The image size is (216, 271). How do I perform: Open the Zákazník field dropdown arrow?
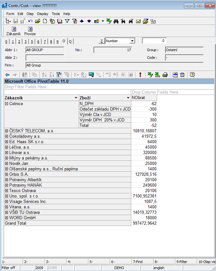(x=76, y=98)
